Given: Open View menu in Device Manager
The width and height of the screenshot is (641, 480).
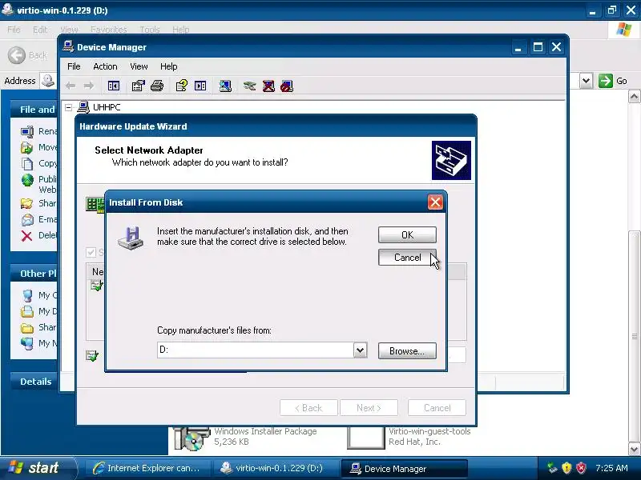Looking at the screenshot, I should (x=139, y=66).
